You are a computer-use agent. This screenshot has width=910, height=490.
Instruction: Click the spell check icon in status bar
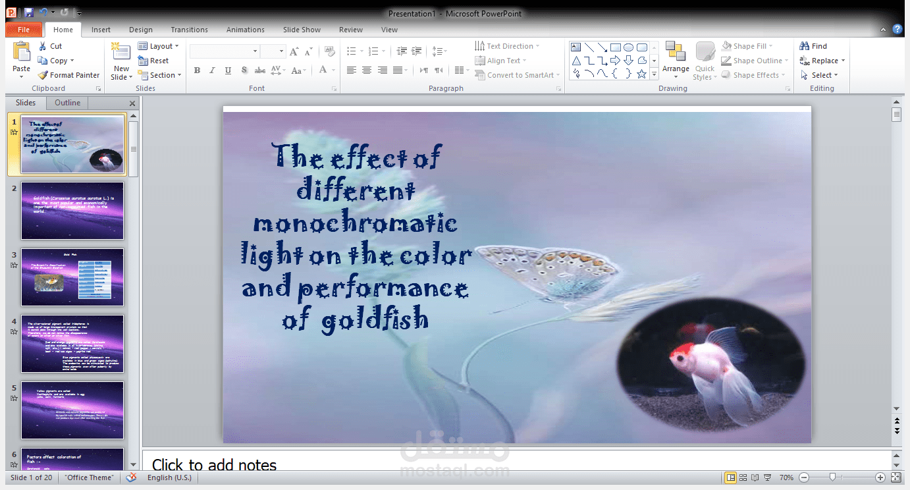tap(130, 477)
